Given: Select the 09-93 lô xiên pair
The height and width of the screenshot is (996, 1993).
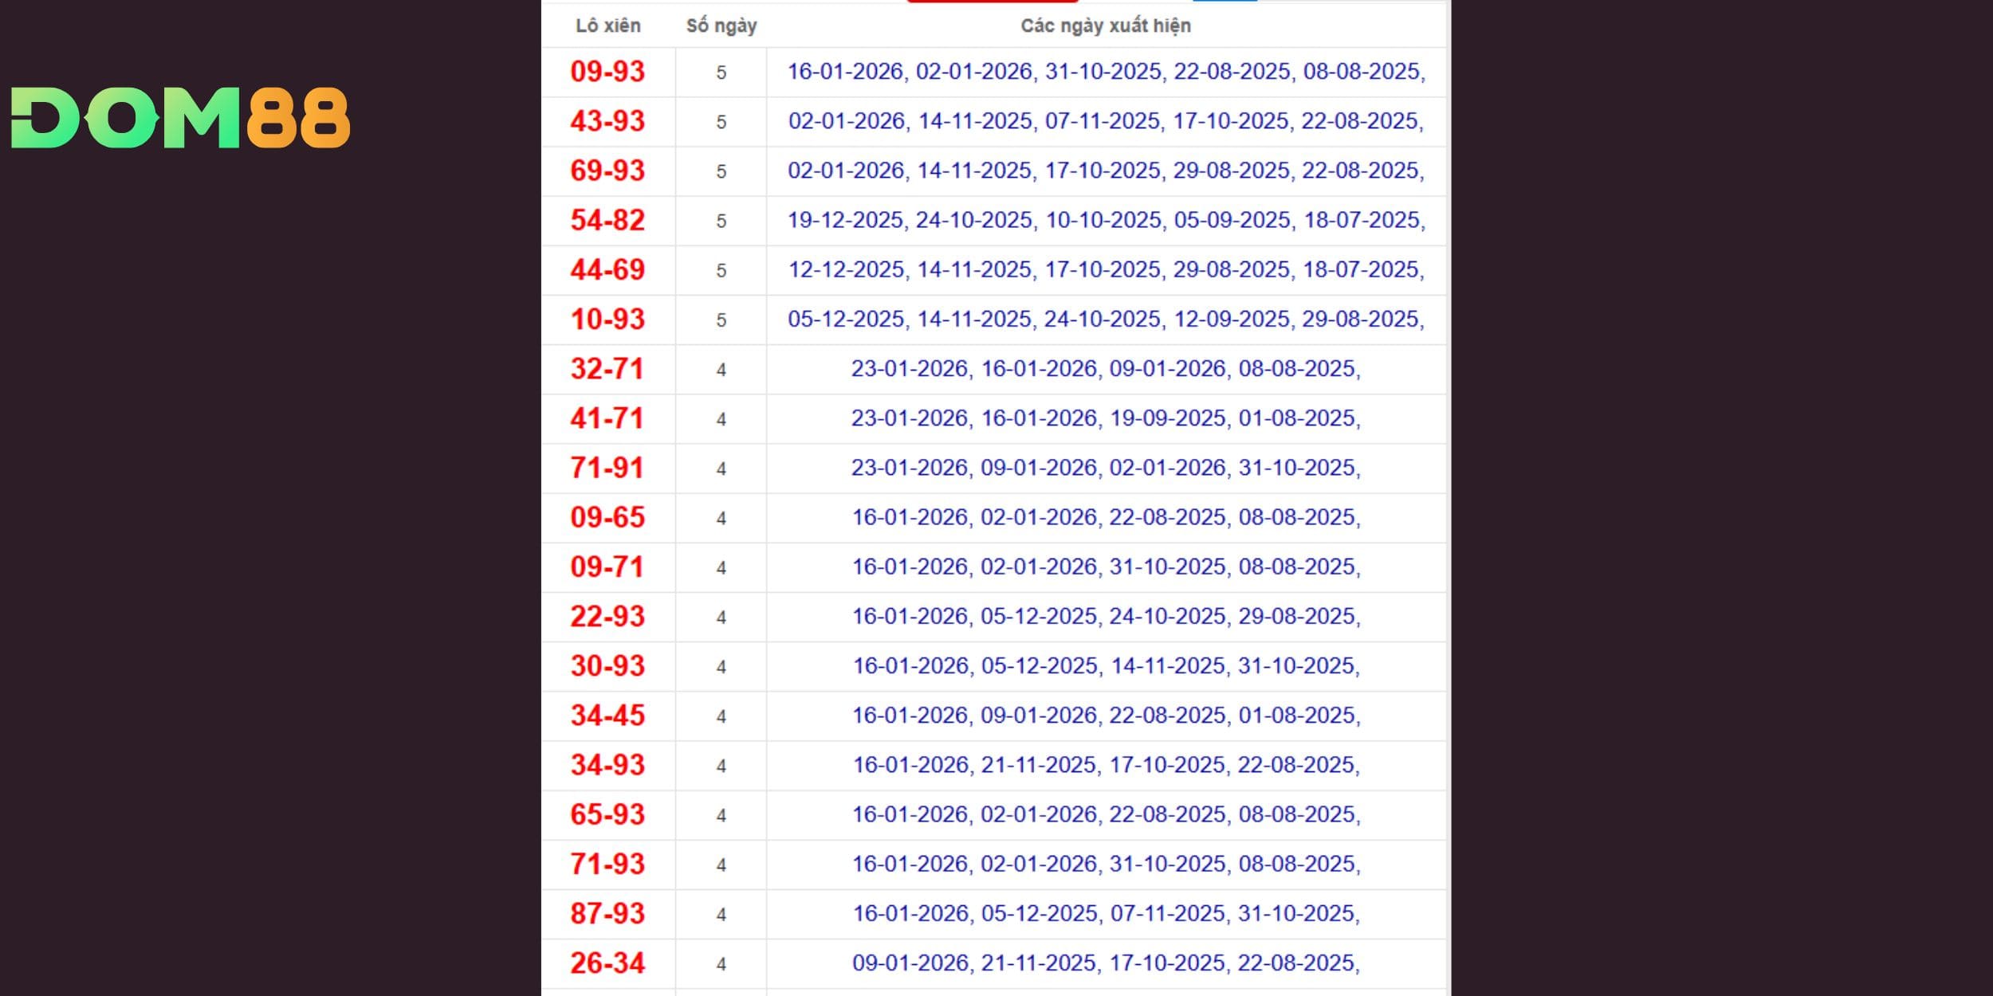Looking at the screenshot, I should tap(607, 72).
